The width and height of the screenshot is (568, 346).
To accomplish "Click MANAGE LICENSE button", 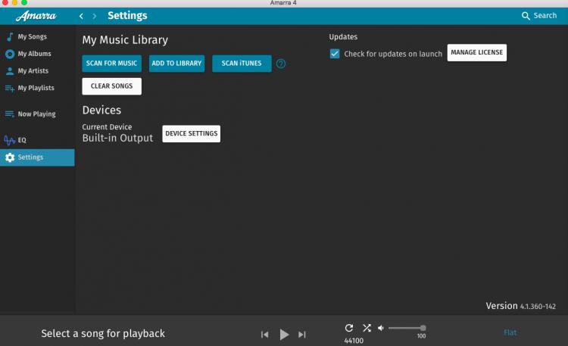I will click(476, 52).
